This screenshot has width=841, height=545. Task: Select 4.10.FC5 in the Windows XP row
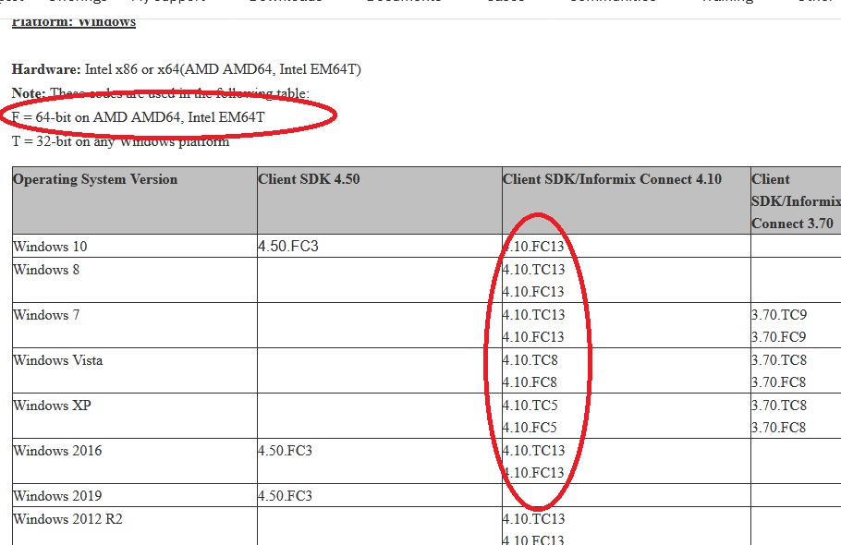pos(530,428)
